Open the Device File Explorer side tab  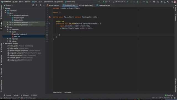(x=176, y=85)
